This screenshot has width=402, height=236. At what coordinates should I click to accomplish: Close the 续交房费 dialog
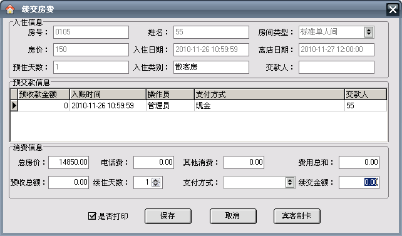(x=393, y=10)
